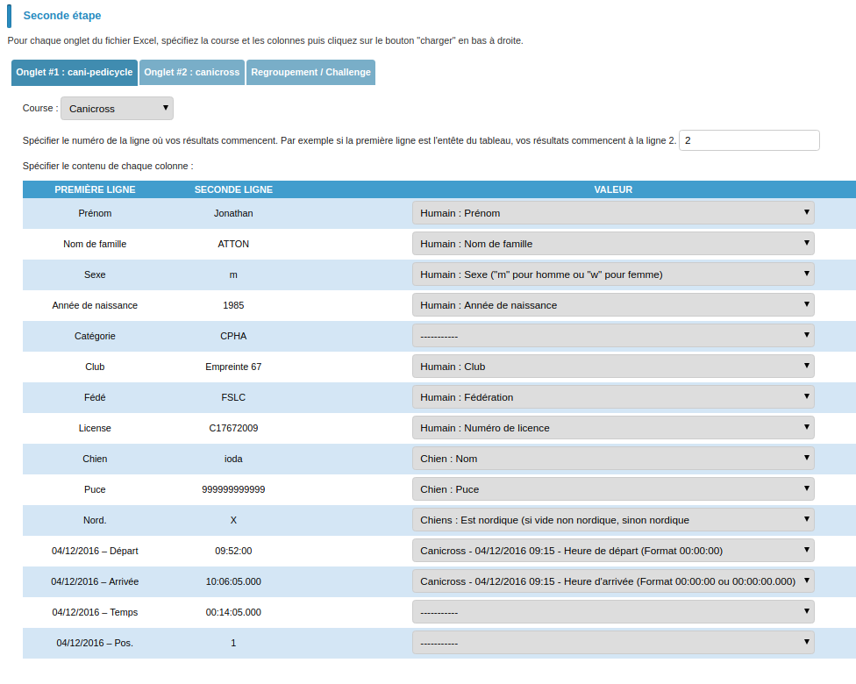Select the Empreinte 67 club cell
Screen dimensions: 856x684
[x=233, y=367]
